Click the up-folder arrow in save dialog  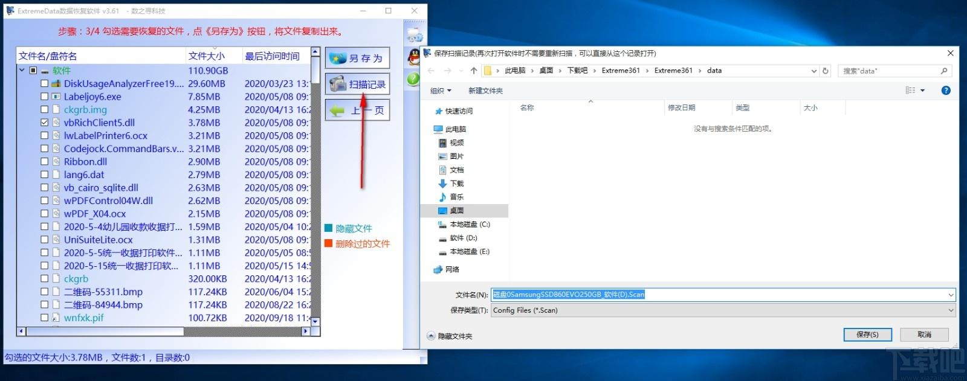(474, 71)
